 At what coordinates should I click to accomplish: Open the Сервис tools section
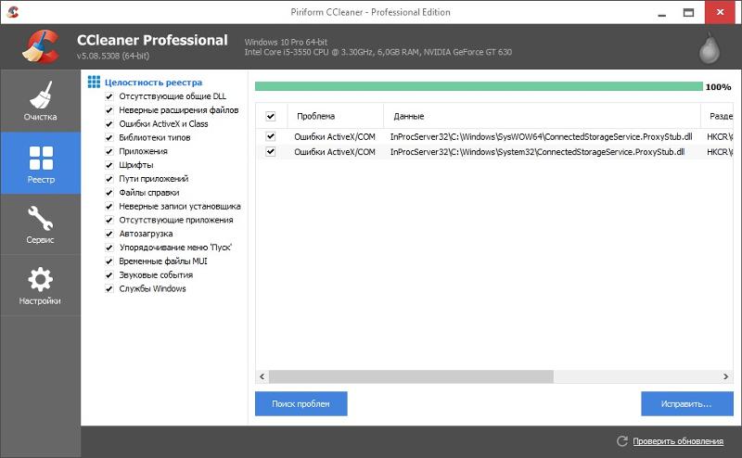[x=40, y=224]
